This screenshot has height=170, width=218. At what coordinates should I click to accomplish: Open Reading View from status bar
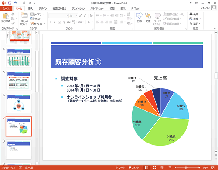point(162,167)
